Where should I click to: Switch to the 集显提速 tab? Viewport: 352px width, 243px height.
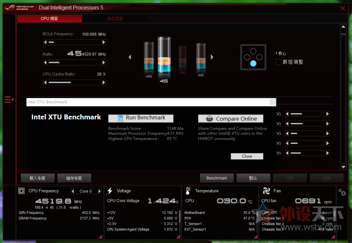(115, 19)
